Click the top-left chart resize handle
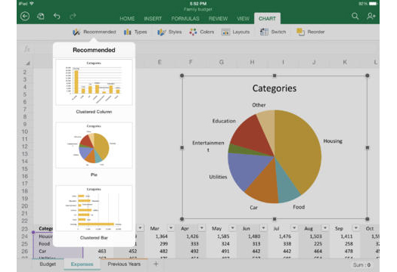The height and width of the screenshot is (272, 397). tap(181, 76)
